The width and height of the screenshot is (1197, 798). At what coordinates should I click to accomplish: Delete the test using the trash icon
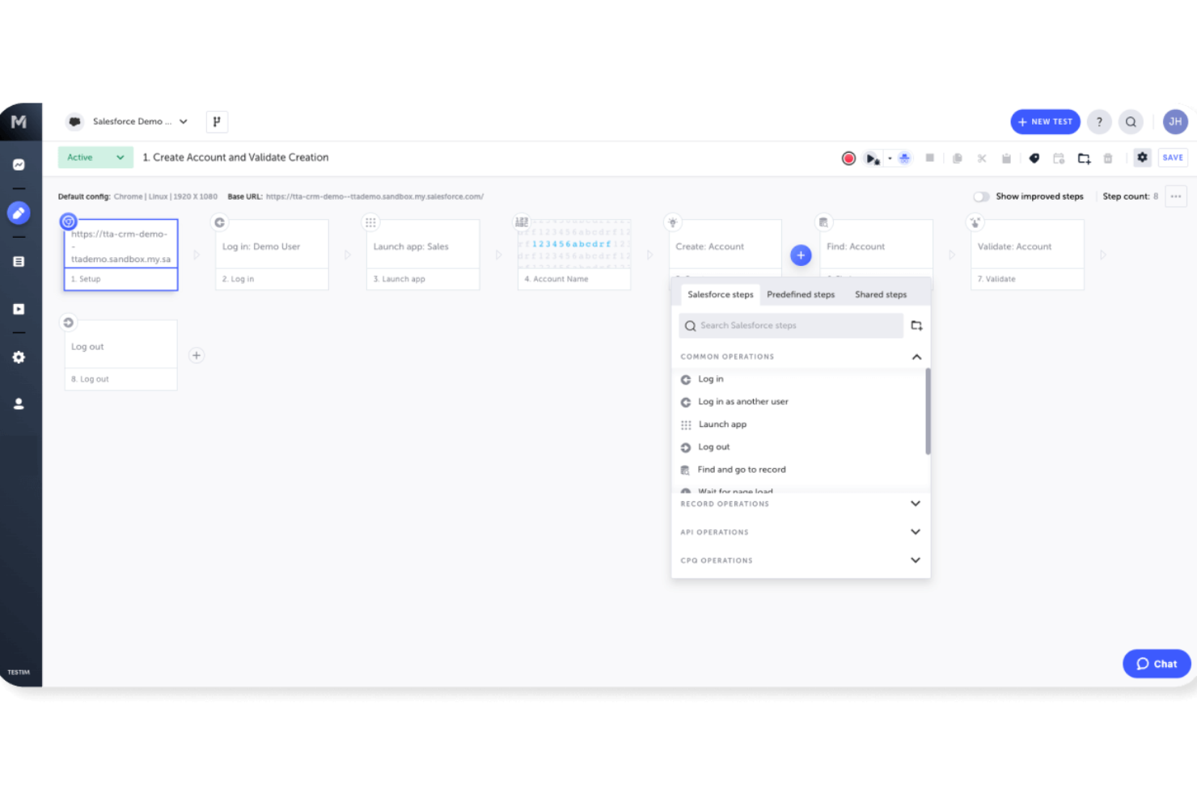click(x=1108, y=158)
